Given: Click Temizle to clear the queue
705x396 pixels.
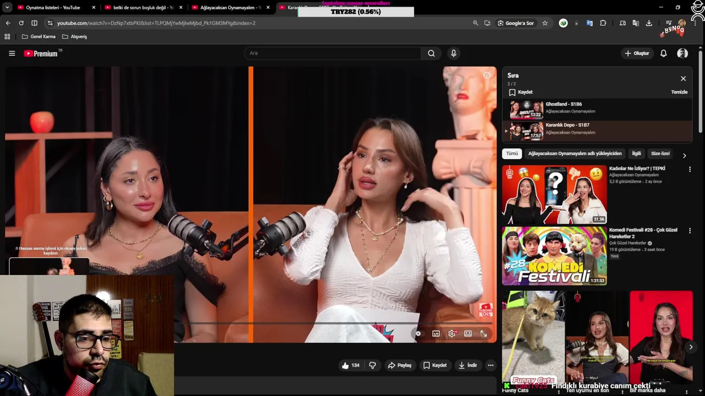Looking at the screenshot, I should click(679, 92).
